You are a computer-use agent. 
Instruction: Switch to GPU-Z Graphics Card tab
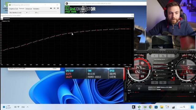pyautogui.click(x=13, y=9)
